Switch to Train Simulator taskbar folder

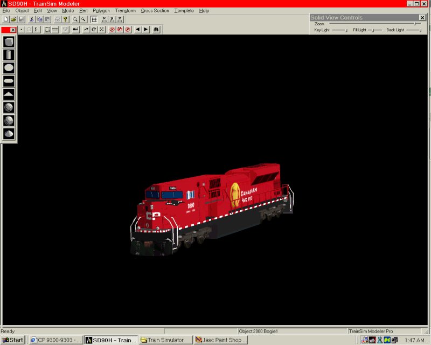pyautogui.click(x=166, y=340)
